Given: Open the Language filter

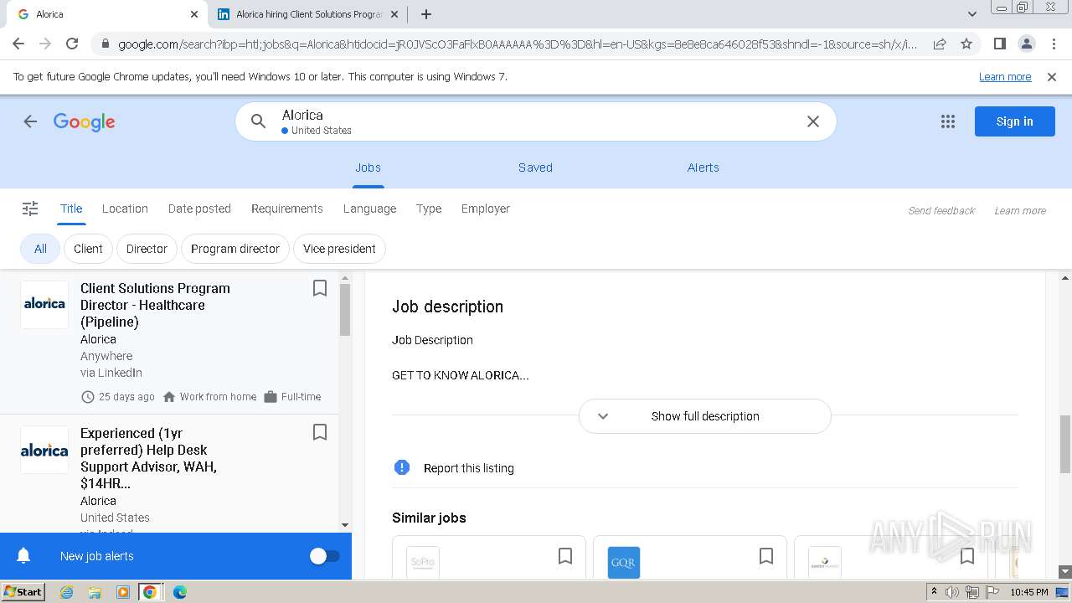Looking at the screenshot, I should pyautogui.click(x=369, y=209).
